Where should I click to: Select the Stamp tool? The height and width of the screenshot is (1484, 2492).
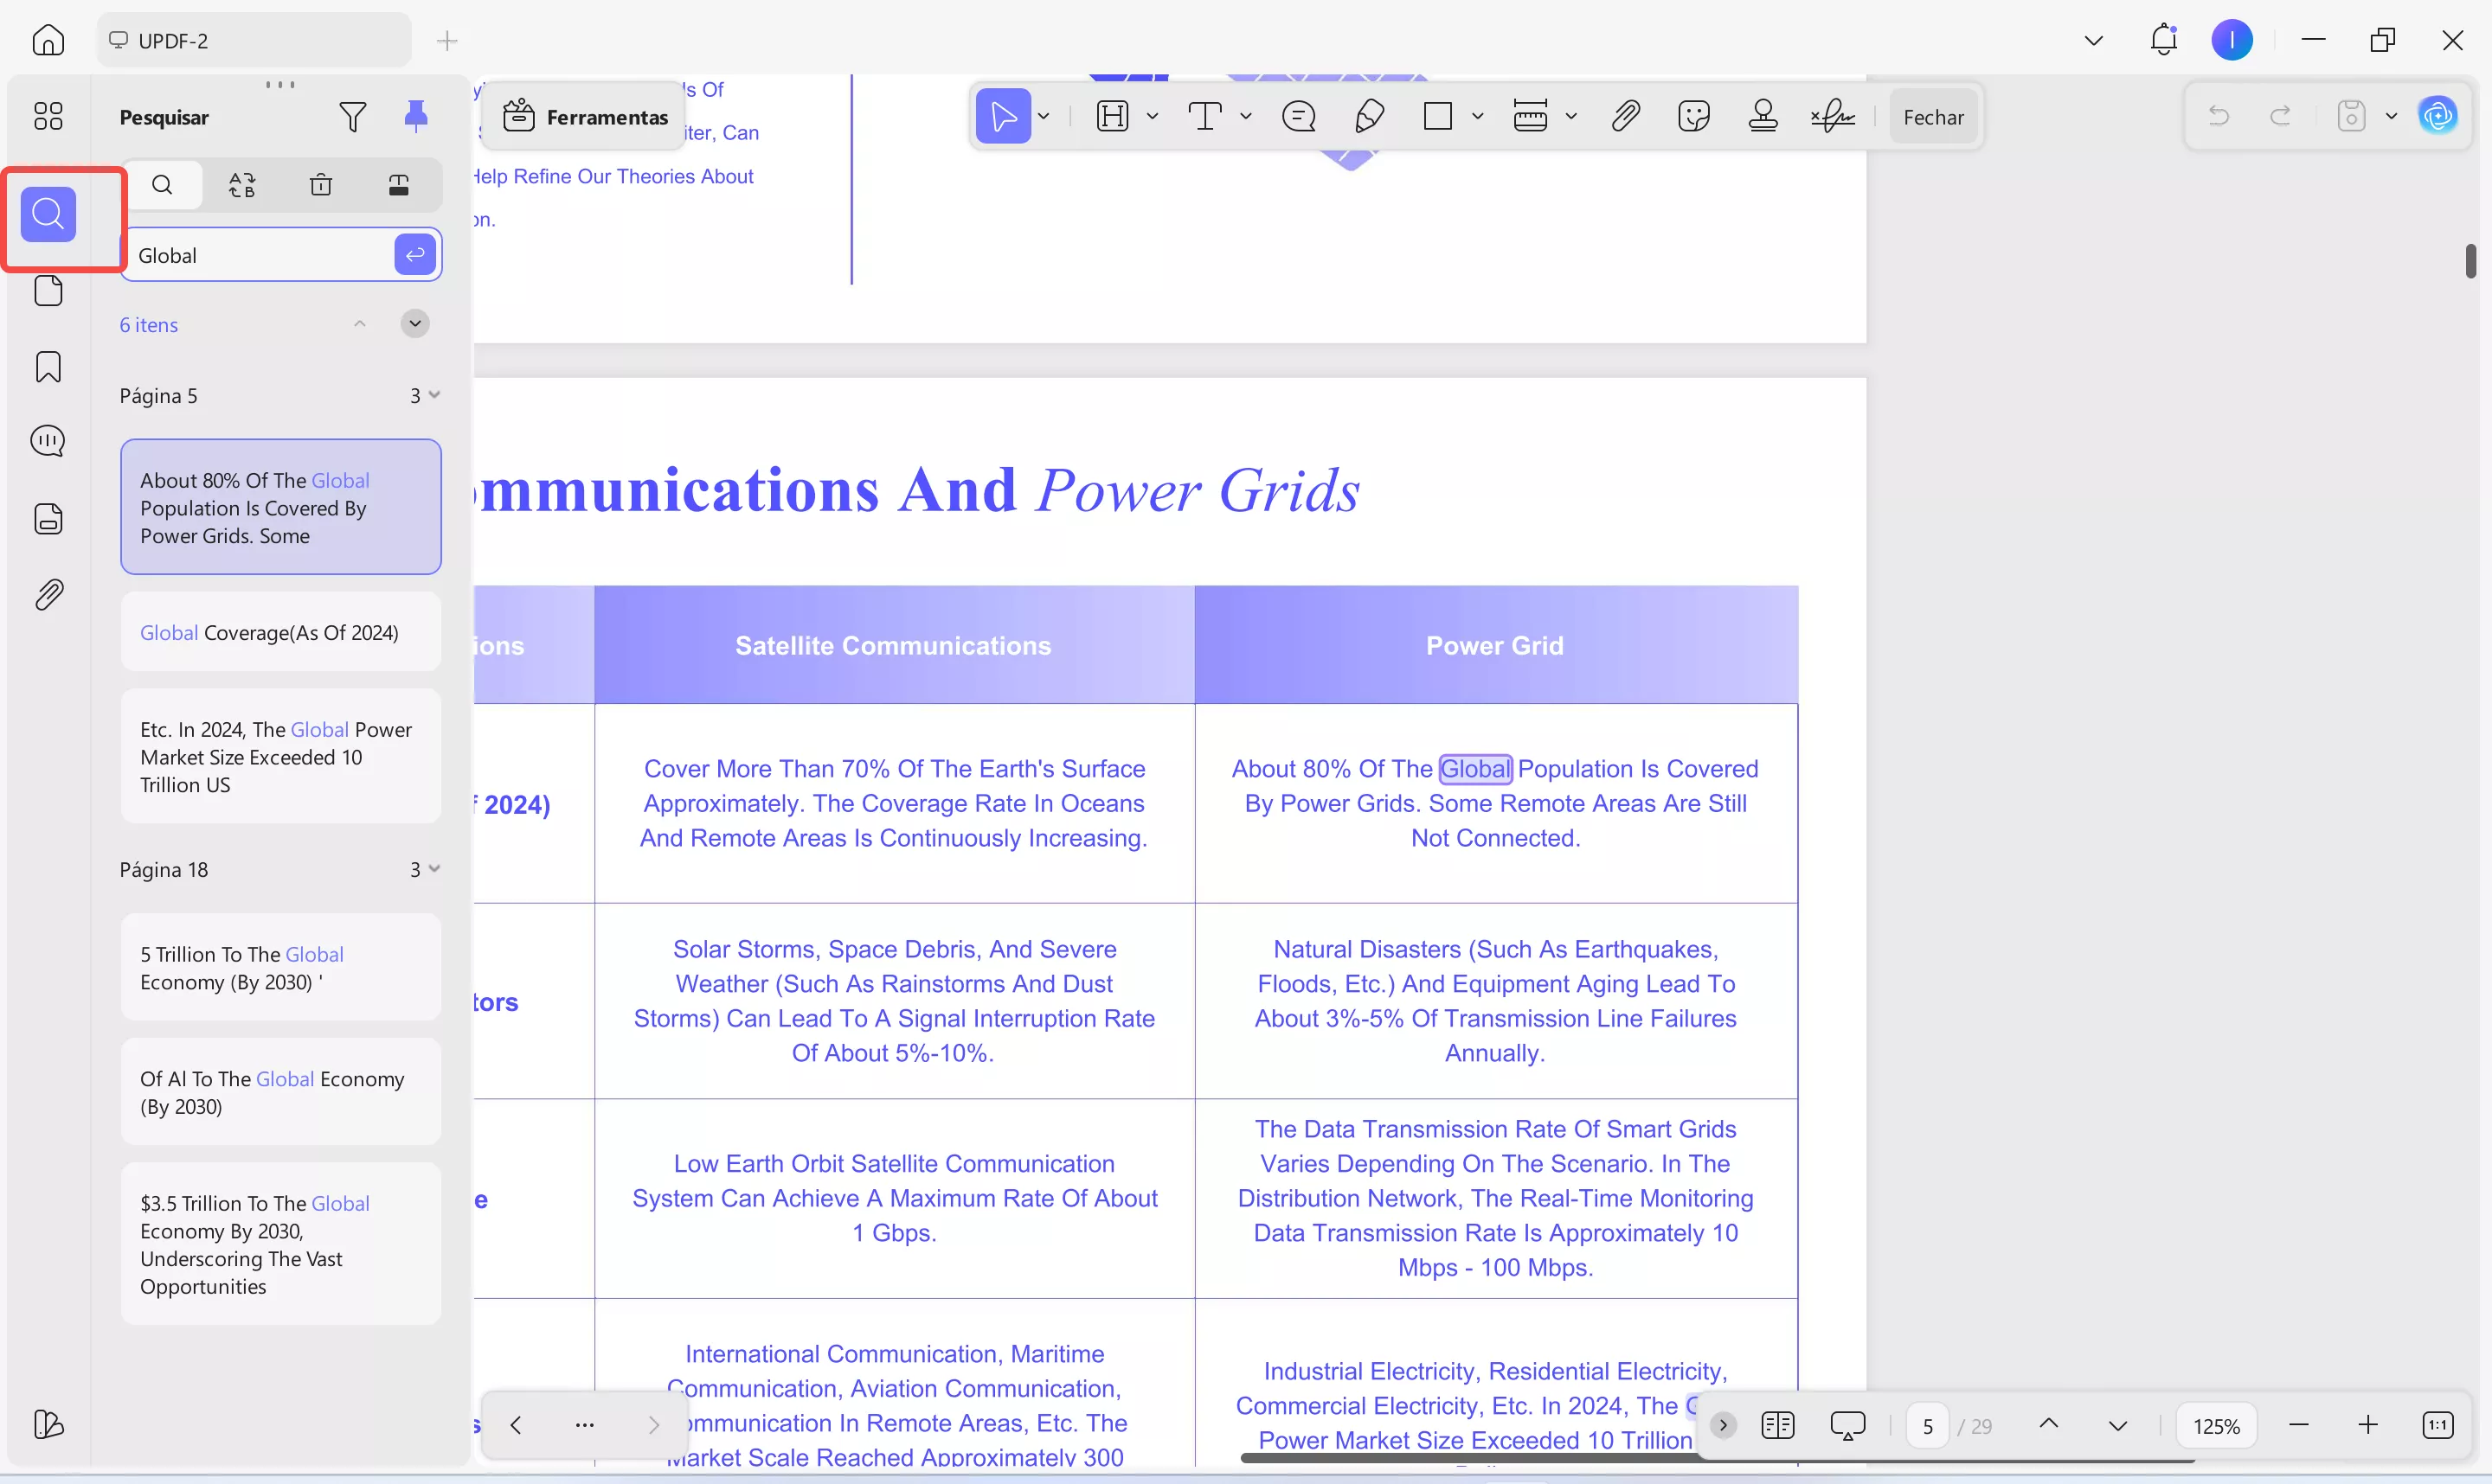pos(1763,117)
